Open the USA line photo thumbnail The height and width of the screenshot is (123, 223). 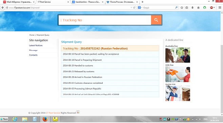pyautogui.click(x=178, y=74)
